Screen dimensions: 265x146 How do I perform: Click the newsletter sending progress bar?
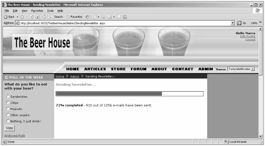pos(129,93)
